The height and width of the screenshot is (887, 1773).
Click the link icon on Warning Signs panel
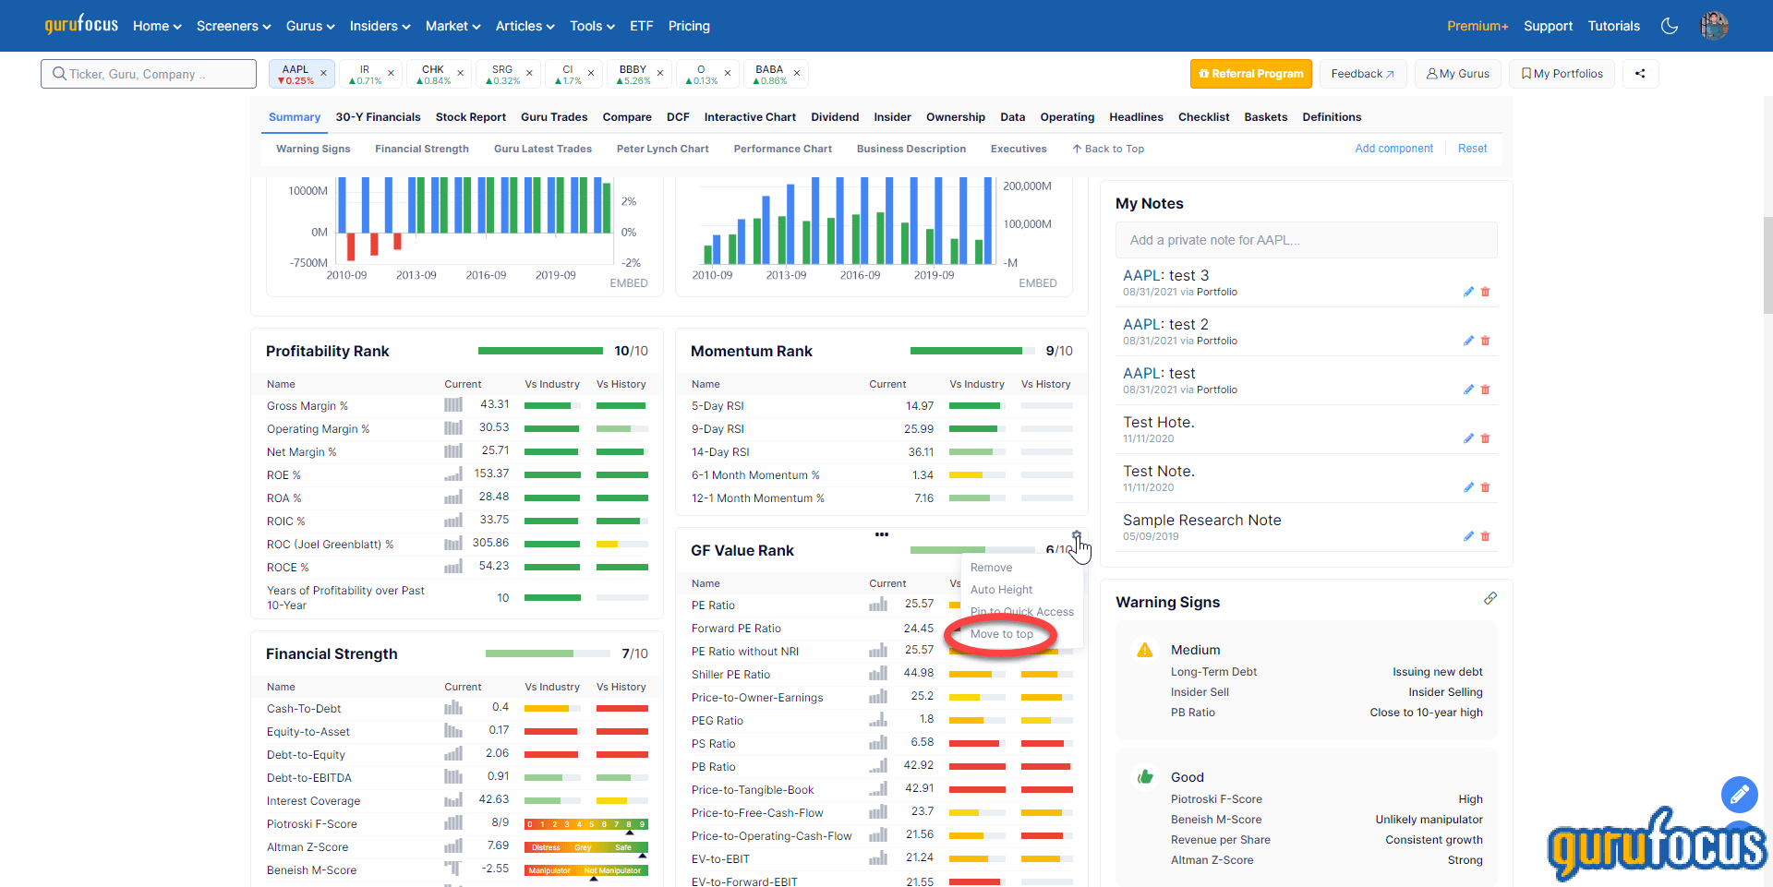(1490, 598)
